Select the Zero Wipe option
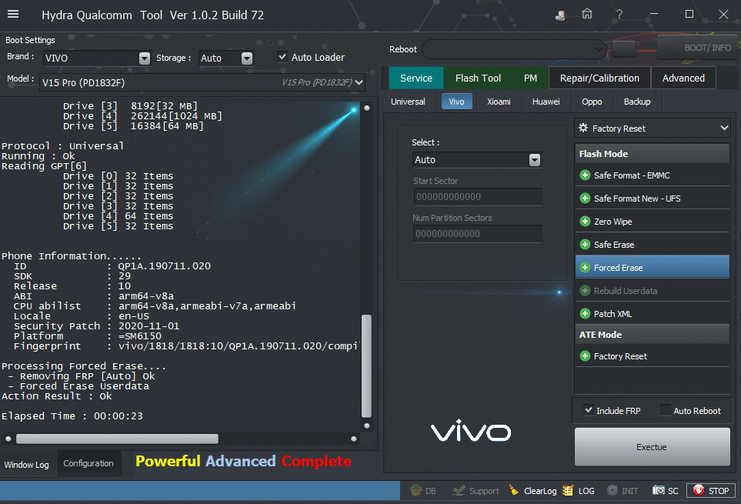 [x=653, y=222]
